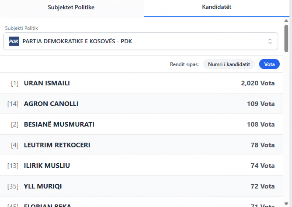Click the scrollbar down arrow
The height and width of the screenshot is (207, 292).
tap(286, 203)
